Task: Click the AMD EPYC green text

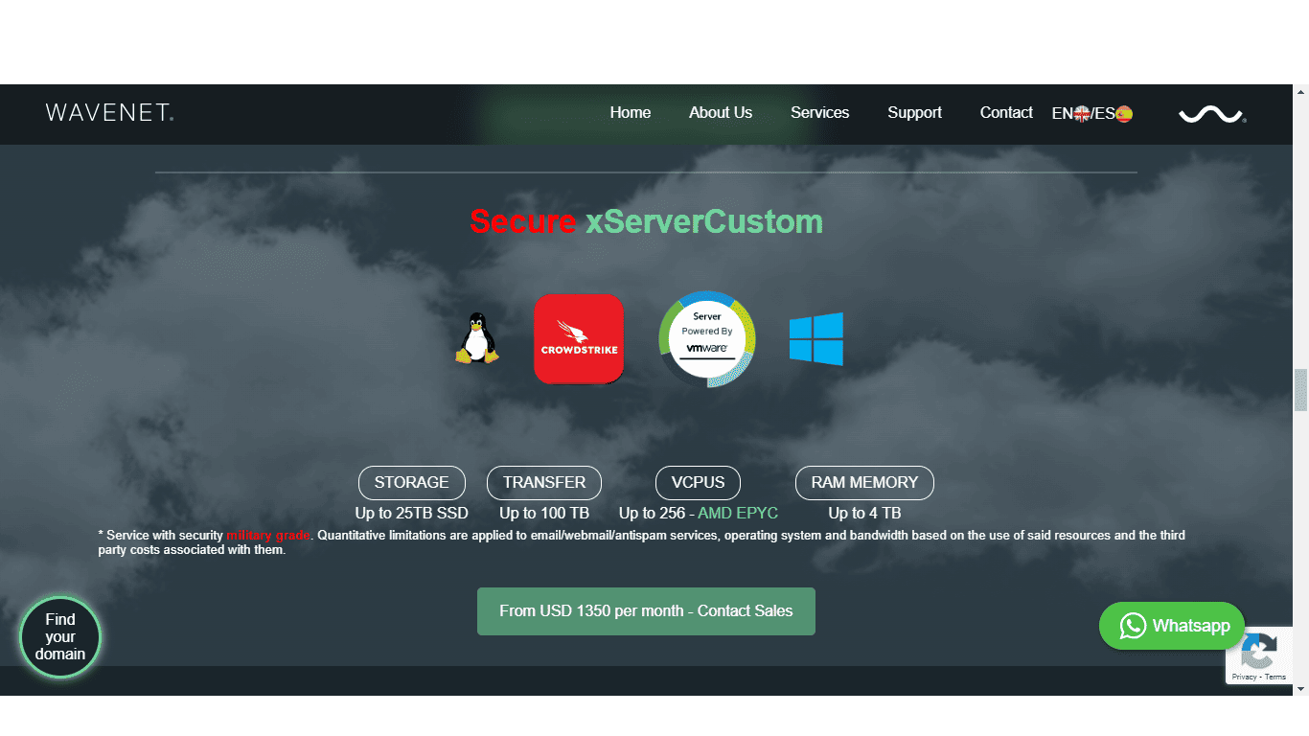Action: click(738, 514)
